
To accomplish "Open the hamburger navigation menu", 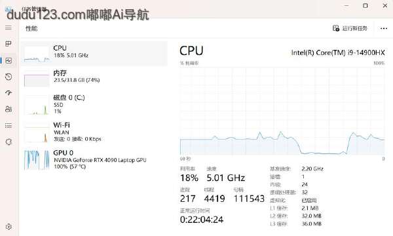I will pos(9,28).
